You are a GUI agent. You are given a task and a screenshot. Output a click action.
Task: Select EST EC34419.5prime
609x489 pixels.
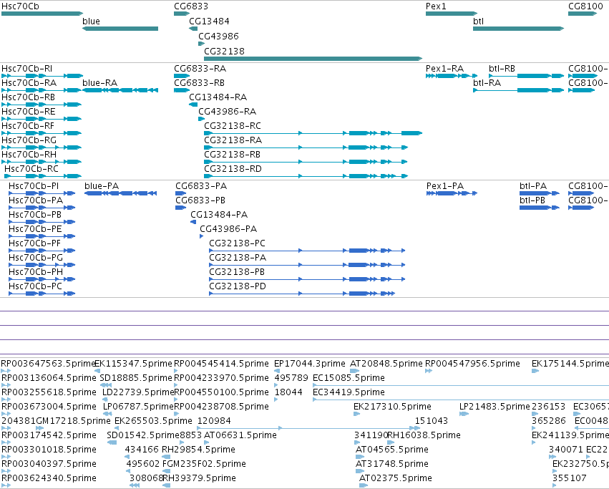pos(349,392)
